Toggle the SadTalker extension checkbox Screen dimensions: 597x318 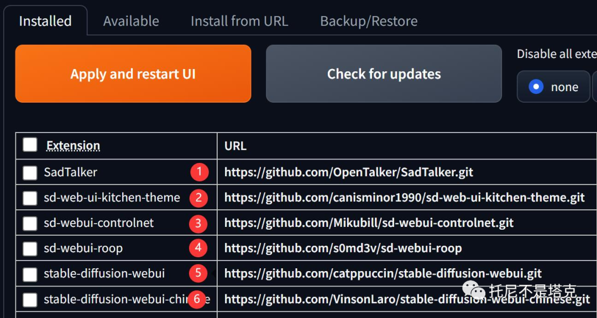coord(30,173)
